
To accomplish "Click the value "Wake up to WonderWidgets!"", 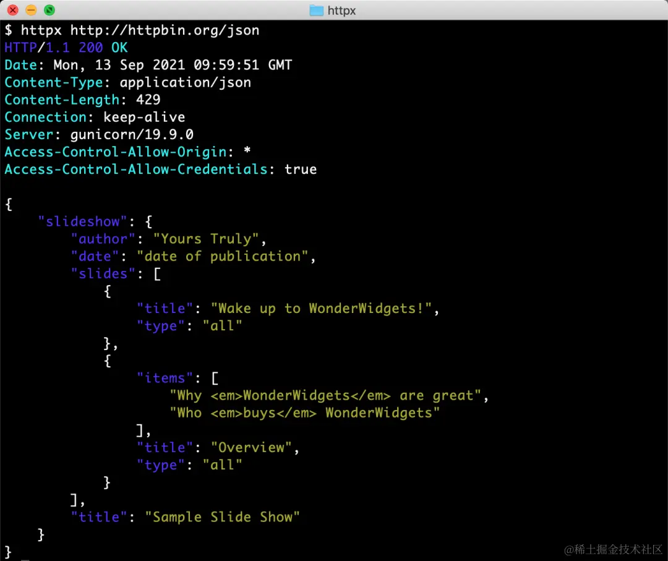I will point(321,309).
